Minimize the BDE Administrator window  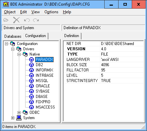111,4
